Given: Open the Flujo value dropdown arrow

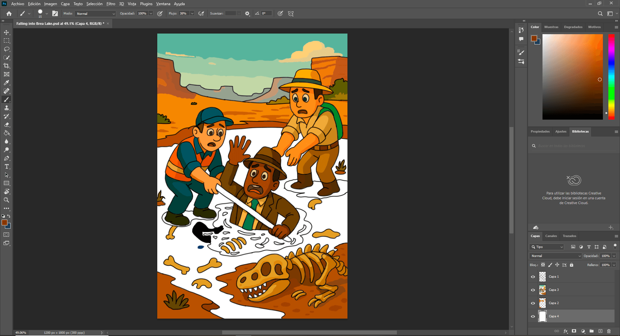Looking at the screenshot, I should [x=192, y=14].
